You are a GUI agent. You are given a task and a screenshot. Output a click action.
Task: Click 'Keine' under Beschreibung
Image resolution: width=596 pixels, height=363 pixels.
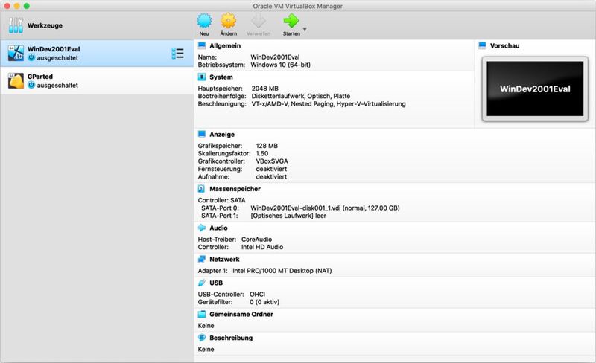coord(206,349)
